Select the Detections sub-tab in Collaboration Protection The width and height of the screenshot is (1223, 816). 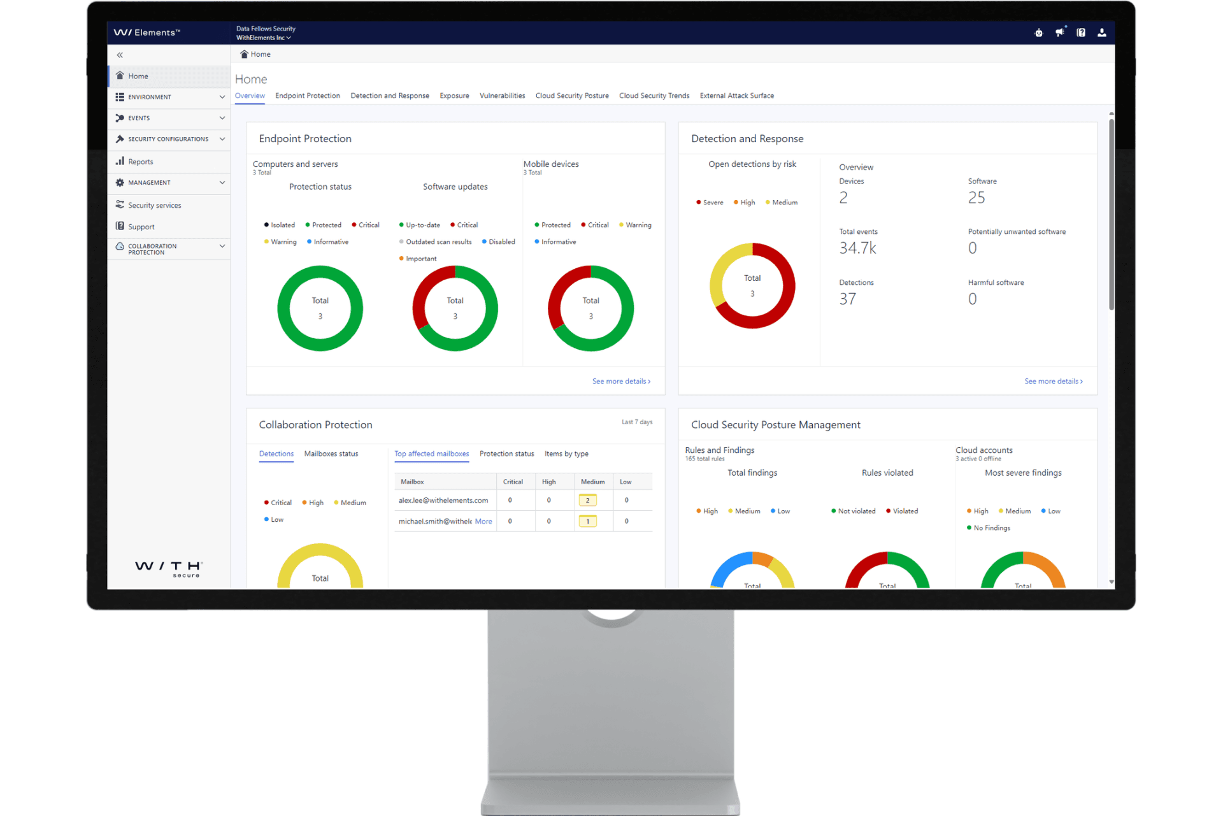[276, 454]
